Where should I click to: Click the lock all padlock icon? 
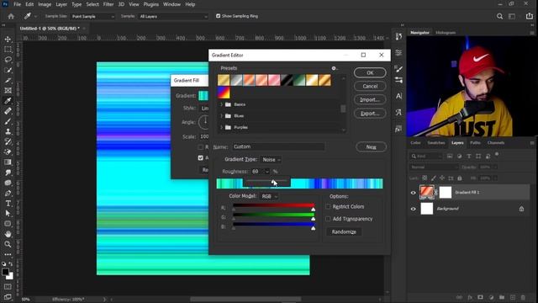point(460,178)
